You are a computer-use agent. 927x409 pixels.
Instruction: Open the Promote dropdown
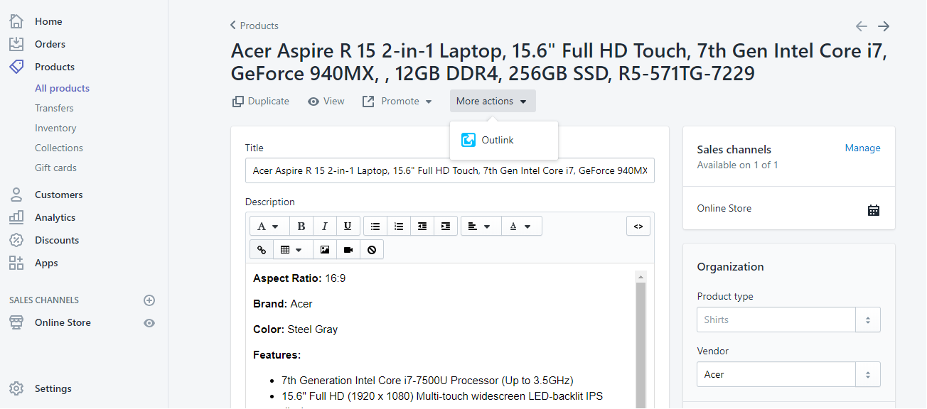[397, 102]
